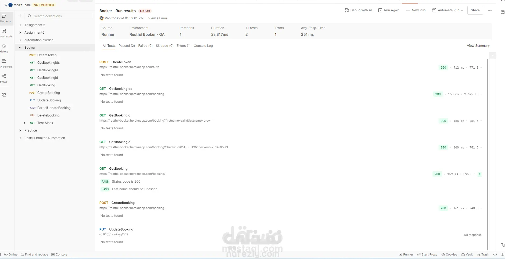
Task: Select the All Tests tab
Action: [x=109, y=46]
